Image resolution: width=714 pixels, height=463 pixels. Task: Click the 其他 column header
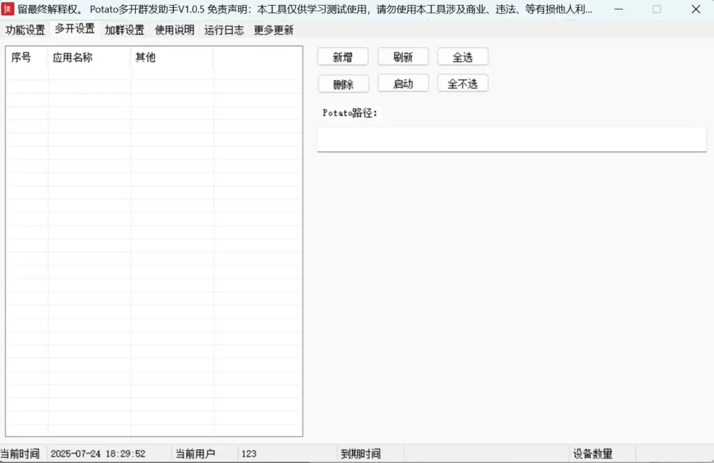pos(172,57)
